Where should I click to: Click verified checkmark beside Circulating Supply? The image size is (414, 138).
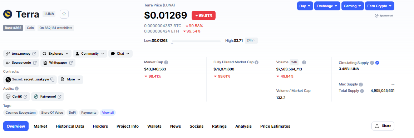[377, 63]
